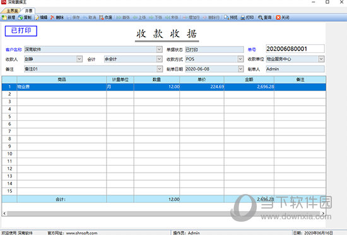347x235 pixels.
Task: Switch to the 主界面 tab
Action: [12, 11]
